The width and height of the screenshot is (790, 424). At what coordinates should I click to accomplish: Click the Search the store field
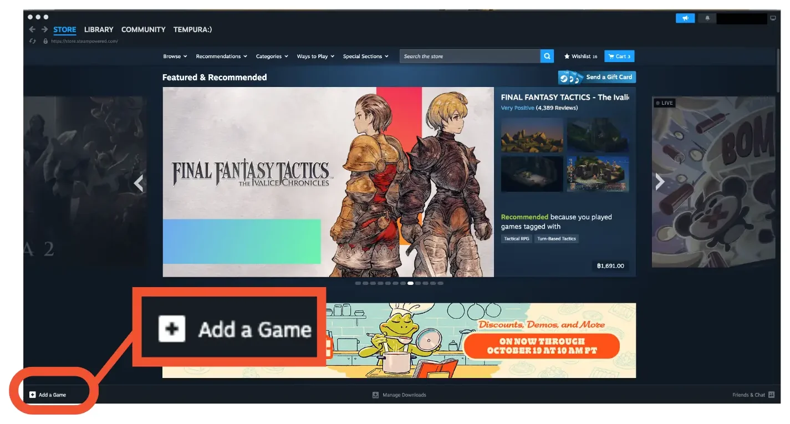click(470, 56)
